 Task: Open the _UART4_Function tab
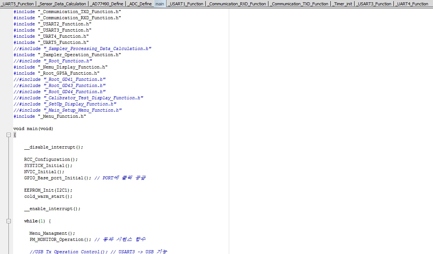412,4
